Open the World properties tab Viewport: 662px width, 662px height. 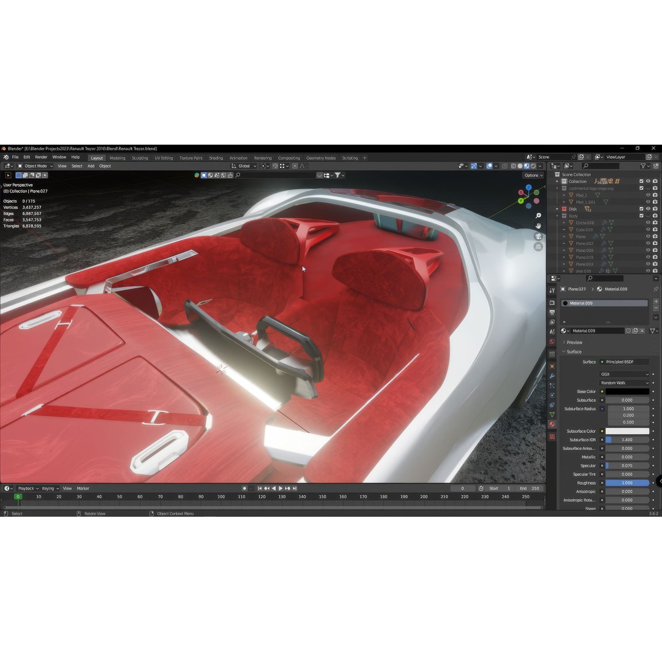(552, 341)
